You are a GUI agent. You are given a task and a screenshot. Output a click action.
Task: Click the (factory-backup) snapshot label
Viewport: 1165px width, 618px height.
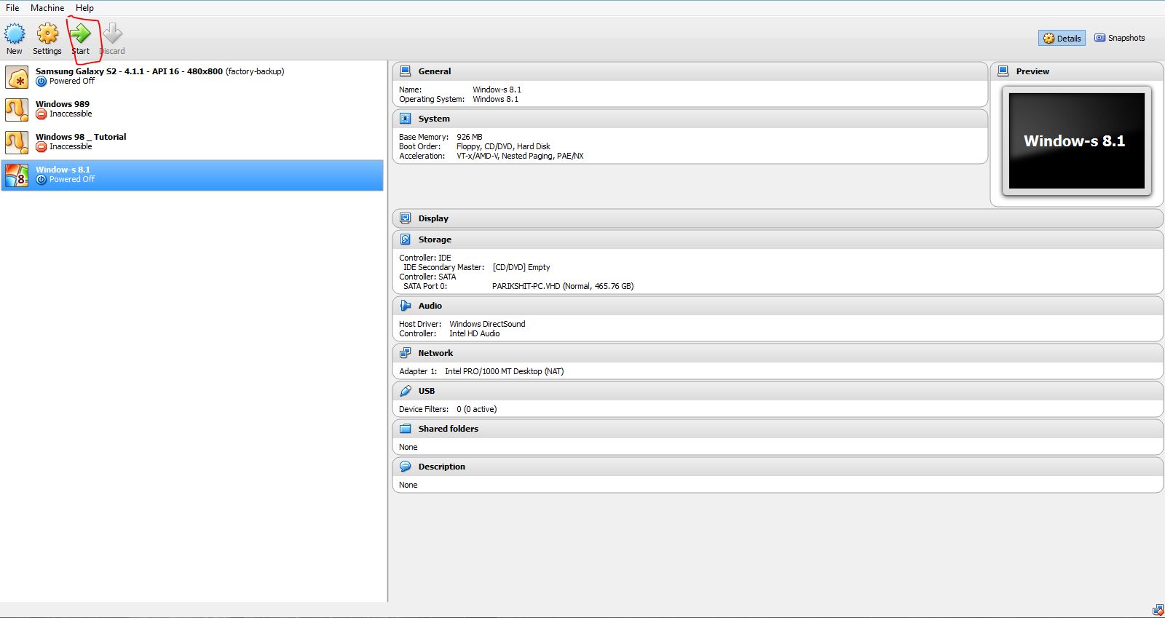point(255,71)
